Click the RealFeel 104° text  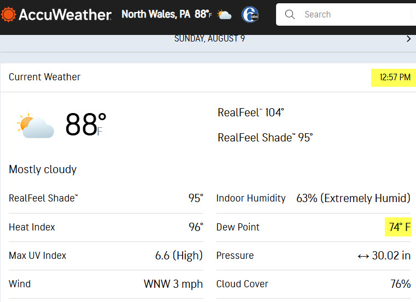click(x=251, y=112)
